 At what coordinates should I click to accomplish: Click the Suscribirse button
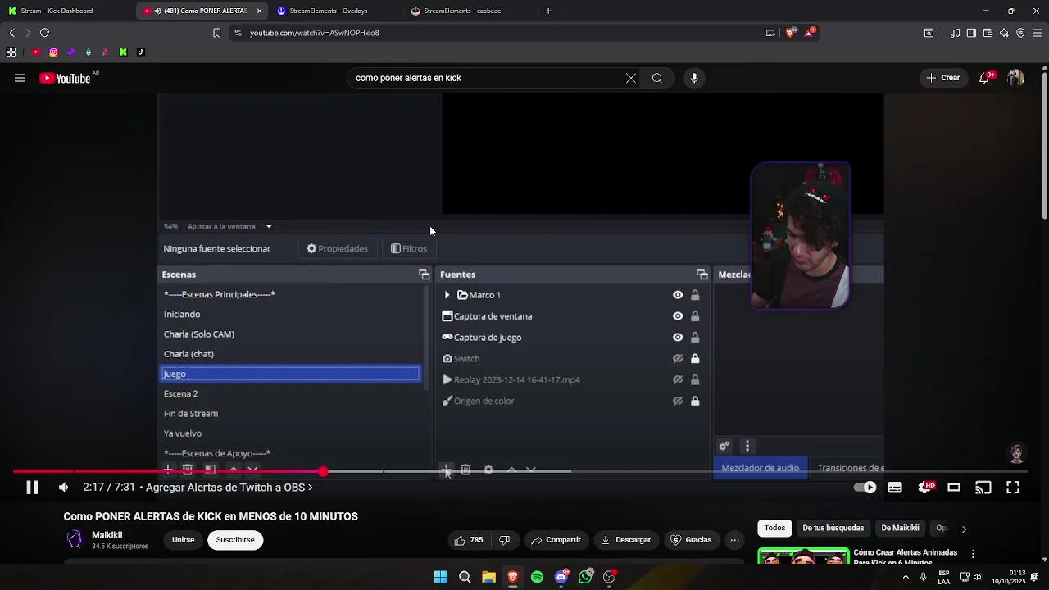(235, 540)
